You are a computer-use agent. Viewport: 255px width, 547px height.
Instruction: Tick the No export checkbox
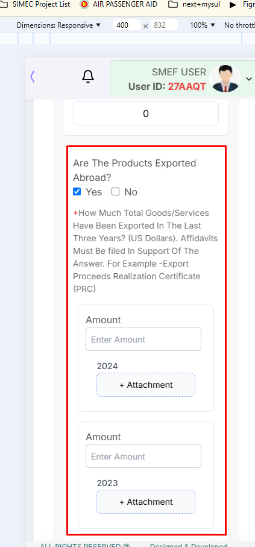click(116, 192)
